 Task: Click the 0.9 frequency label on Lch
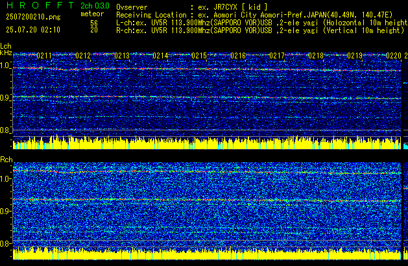(x=5, y=98)
